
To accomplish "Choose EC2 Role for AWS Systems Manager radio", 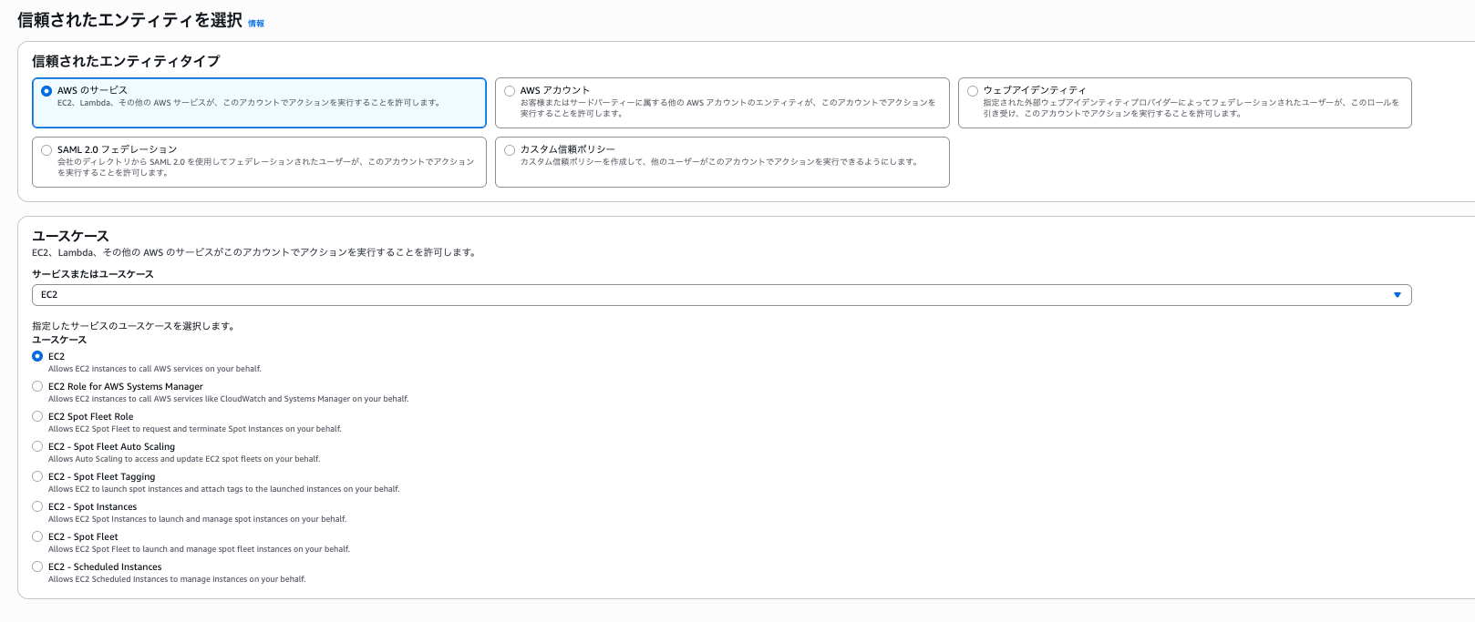I will [x=37, y=386].
